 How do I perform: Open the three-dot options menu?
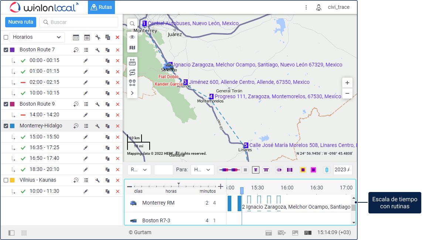click(306, 7)
